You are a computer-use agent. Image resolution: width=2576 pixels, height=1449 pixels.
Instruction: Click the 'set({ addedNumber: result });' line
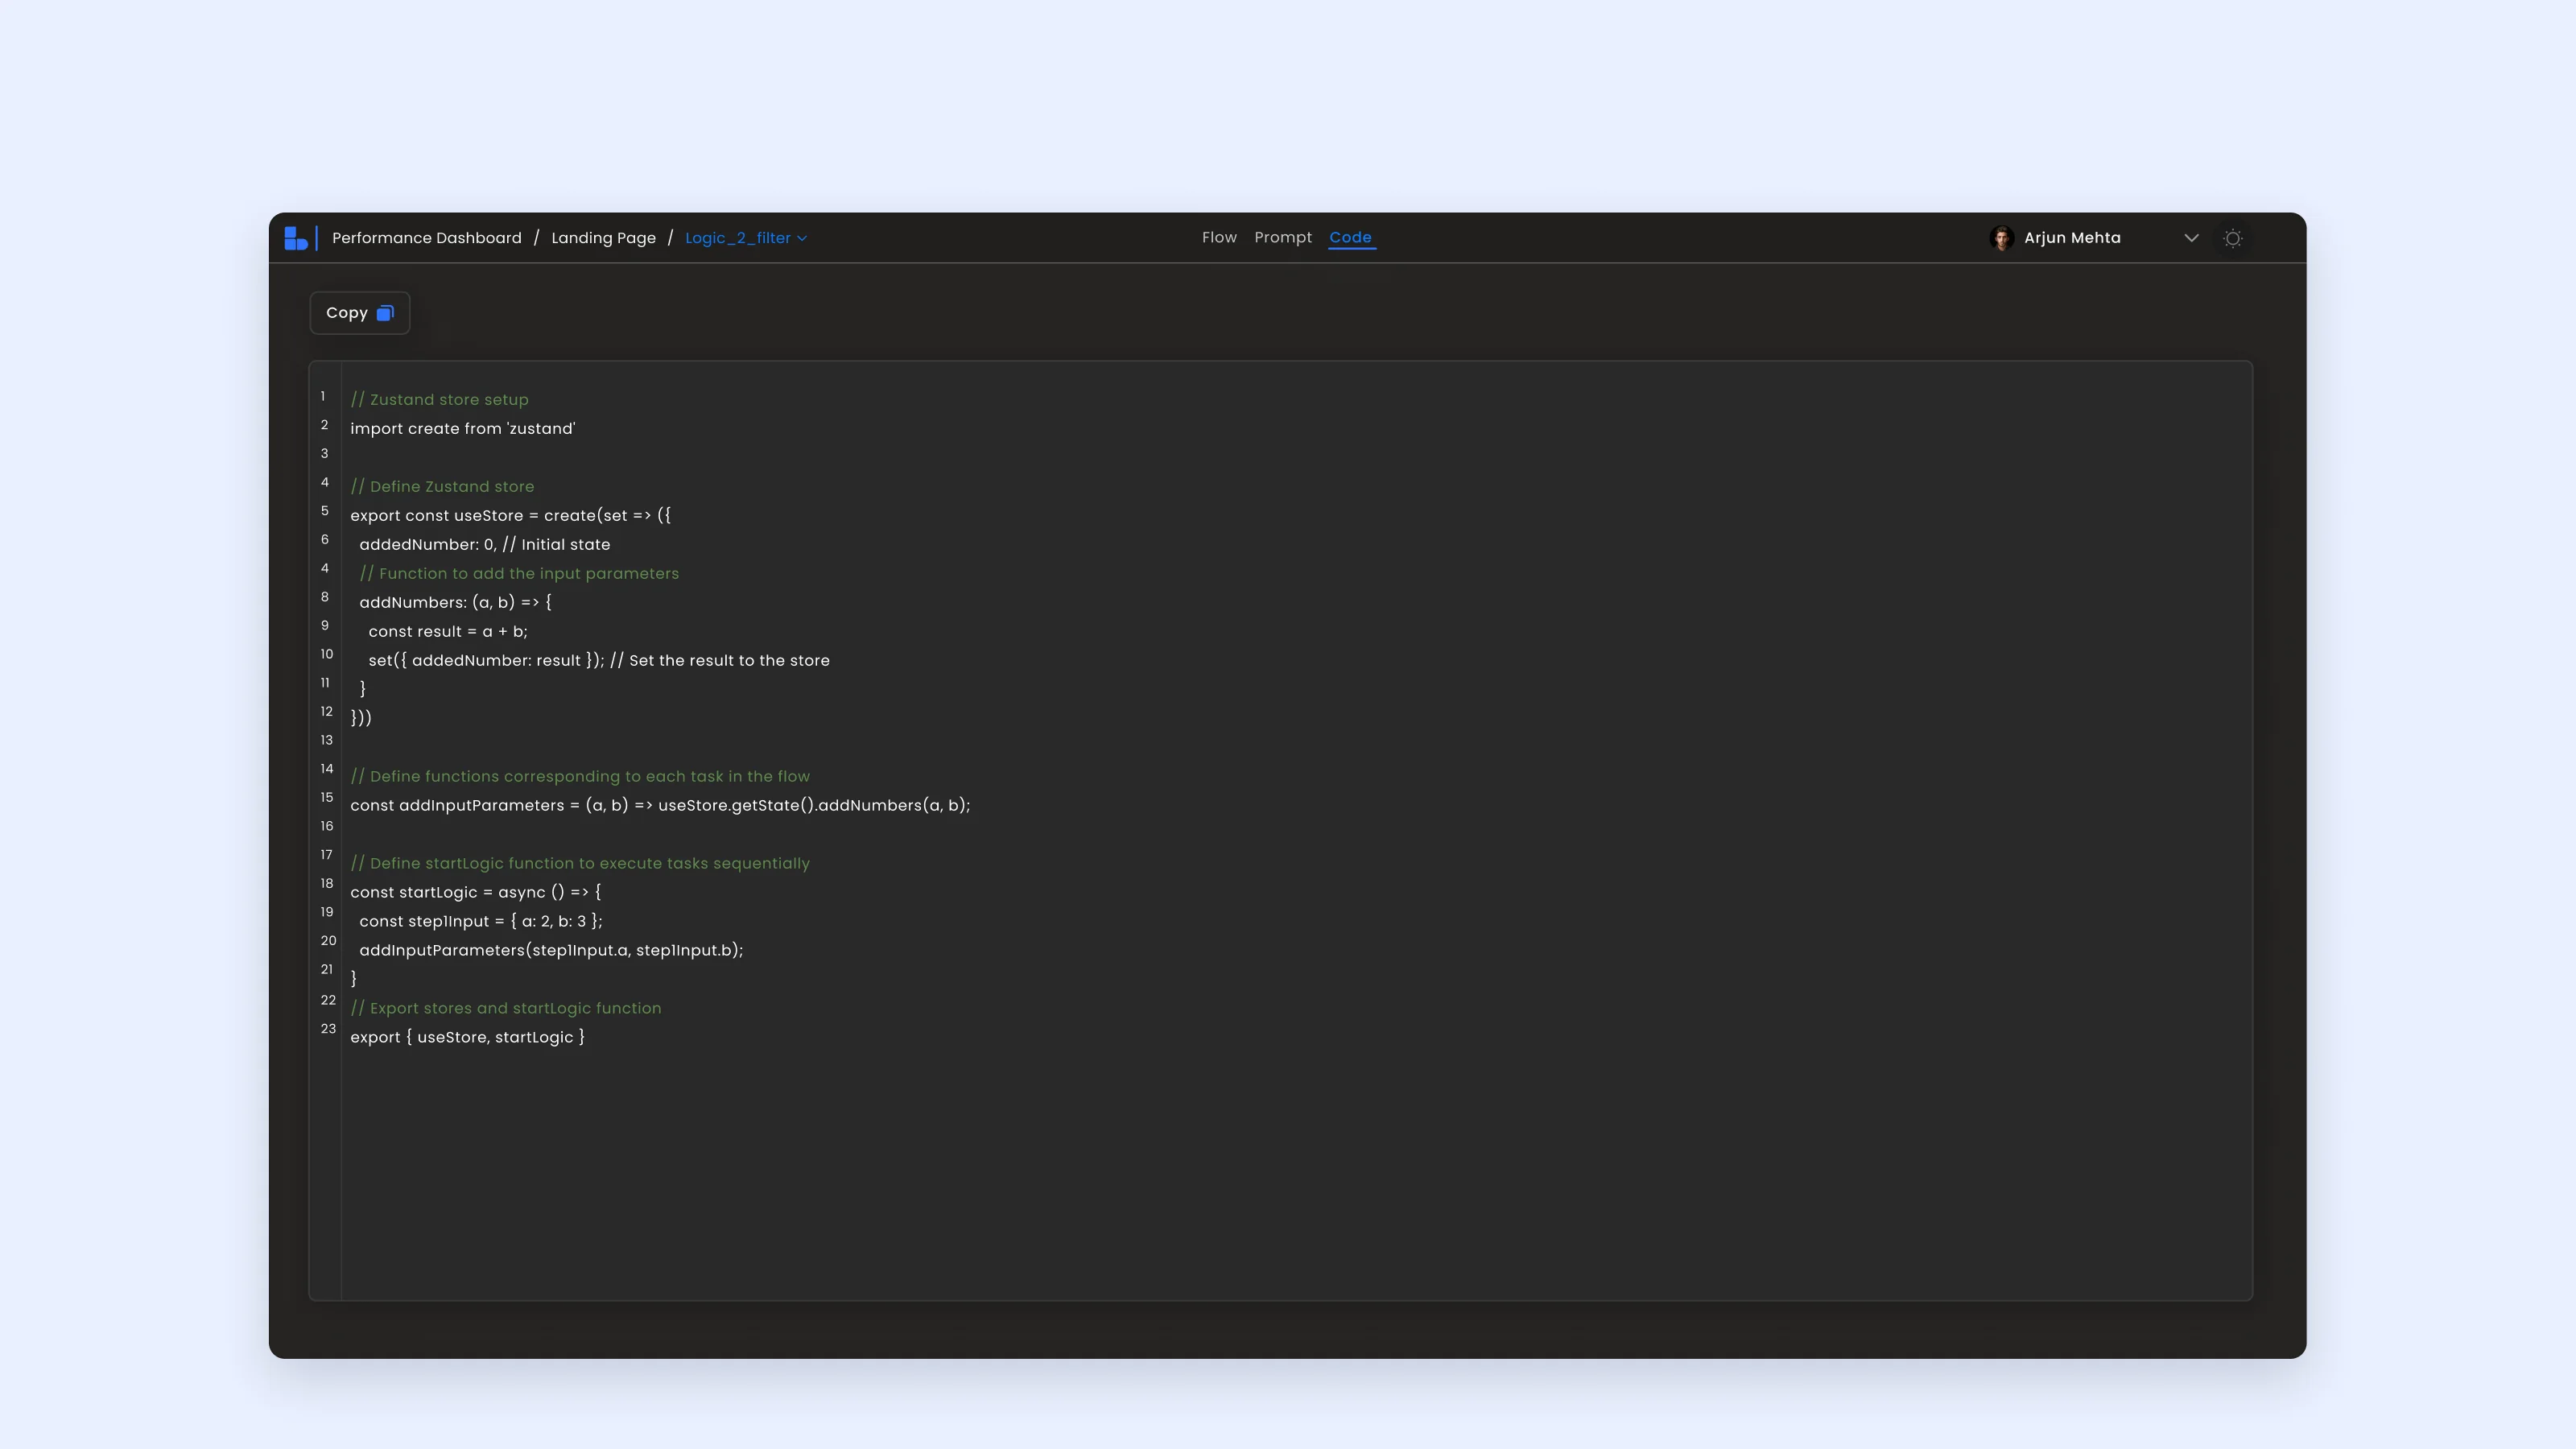pyautogui.click(x=599, y=661)
